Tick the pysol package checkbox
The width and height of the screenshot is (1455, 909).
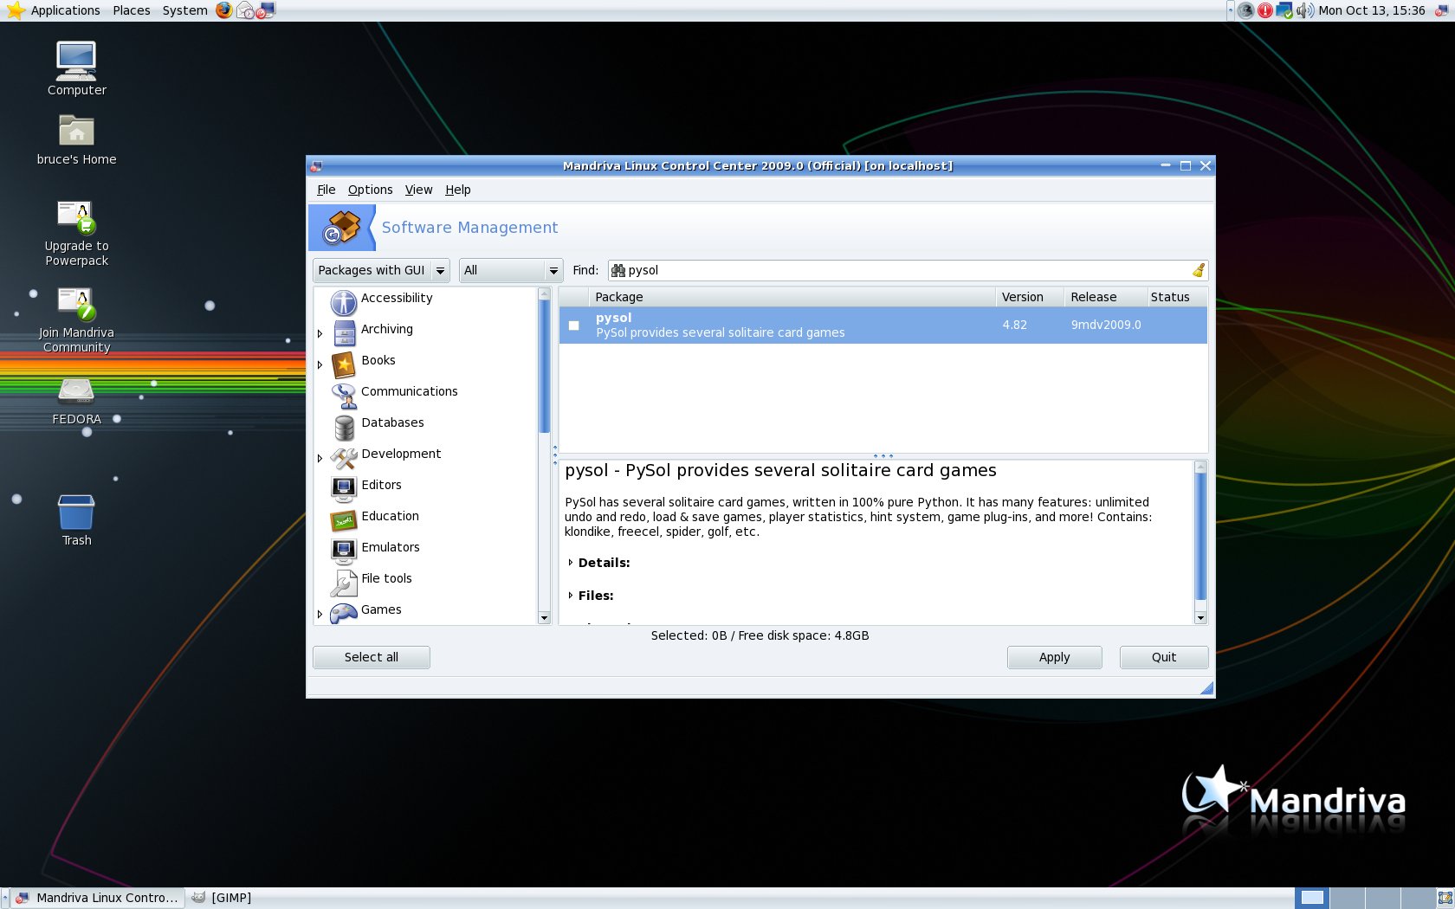click(x=573, y=326)
